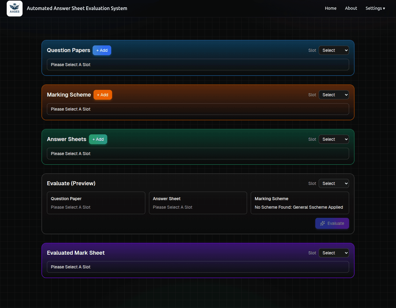Open Evaluate (Preview) slot Select dropdown
Viewport: 396px width, 308px height.
click(x=334, y=183)
